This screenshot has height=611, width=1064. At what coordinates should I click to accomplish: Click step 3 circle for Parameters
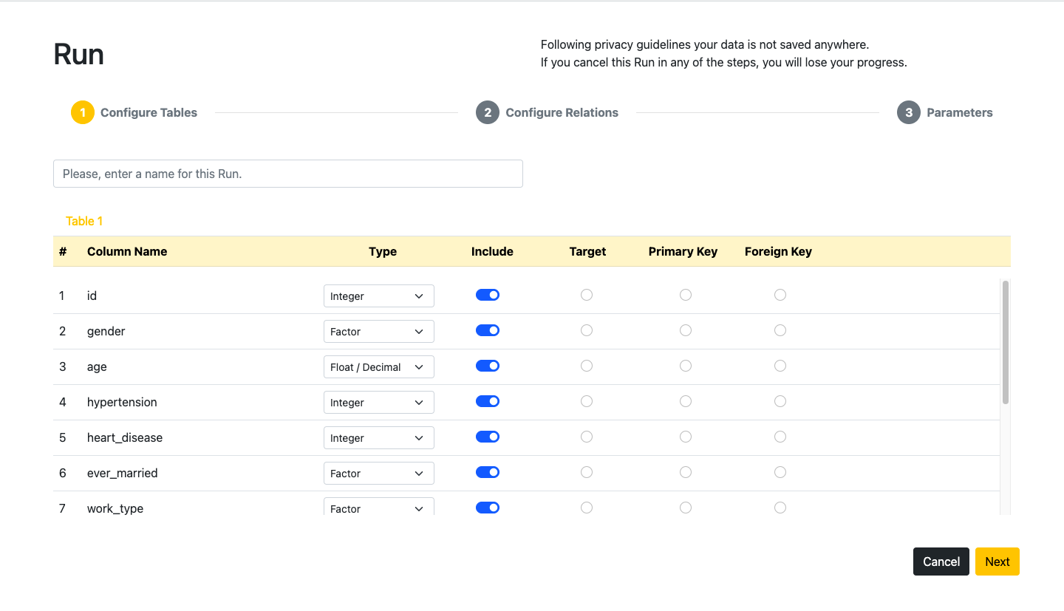pyautogui.click(x=909, y=112)
